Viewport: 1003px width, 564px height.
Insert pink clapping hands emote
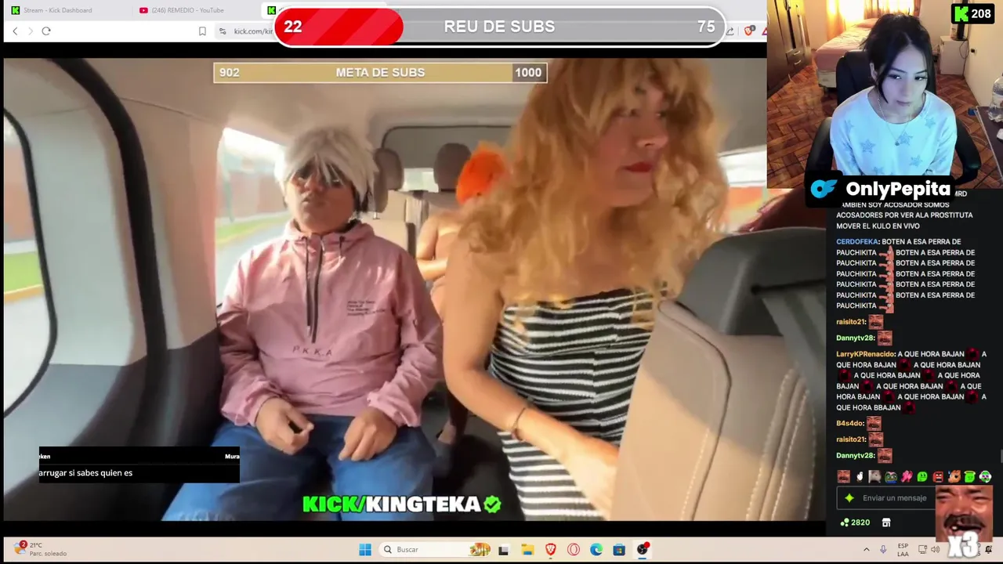point(907,476)
